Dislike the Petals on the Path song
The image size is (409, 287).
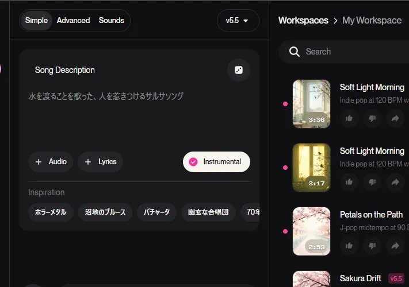[372, 246]
